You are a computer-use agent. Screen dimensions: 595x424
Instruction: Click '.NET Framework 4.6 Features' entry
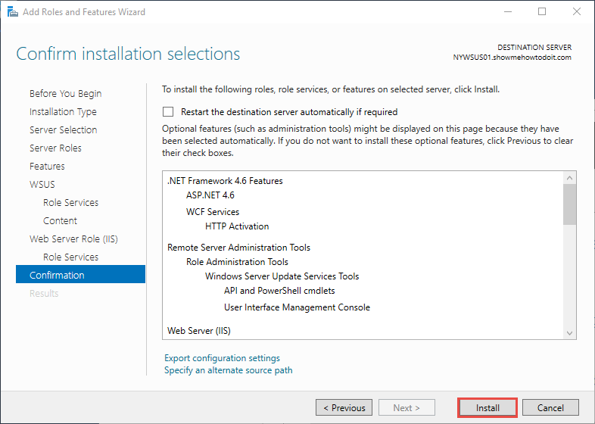click(x=225, y=181)
